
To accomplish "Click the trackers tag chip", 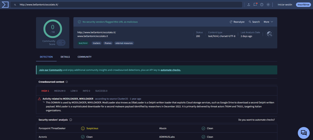I will (97, 43).
